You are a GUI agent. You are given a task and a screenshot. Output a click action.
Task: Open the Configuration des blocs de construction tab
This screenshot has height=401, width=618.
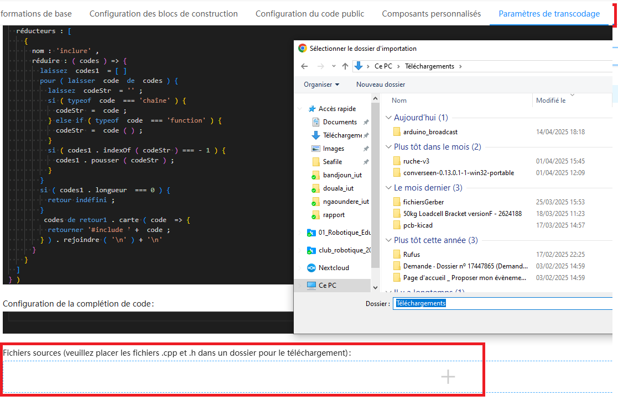(164, 14)
